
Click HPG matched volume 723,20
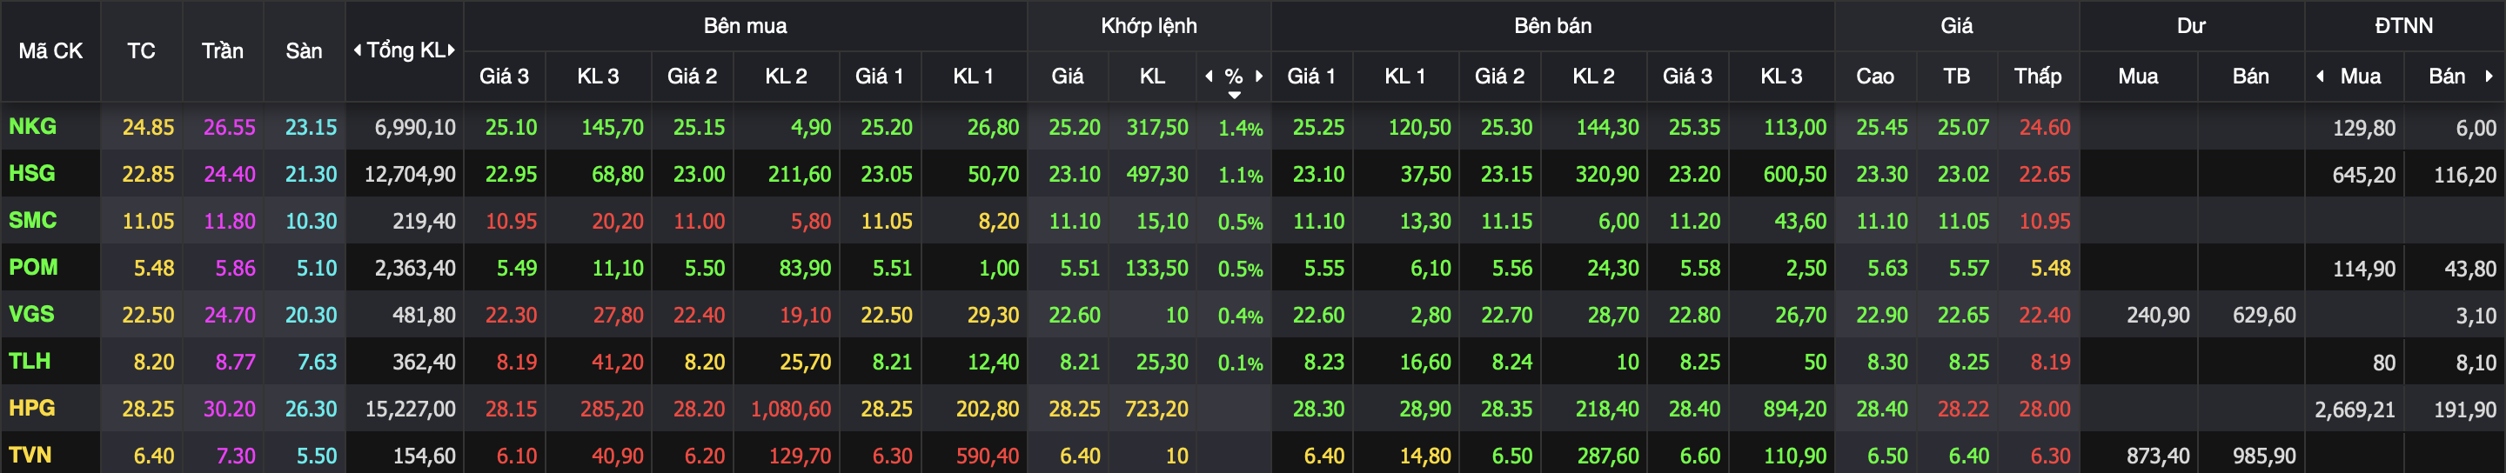tap(1156, 409)
